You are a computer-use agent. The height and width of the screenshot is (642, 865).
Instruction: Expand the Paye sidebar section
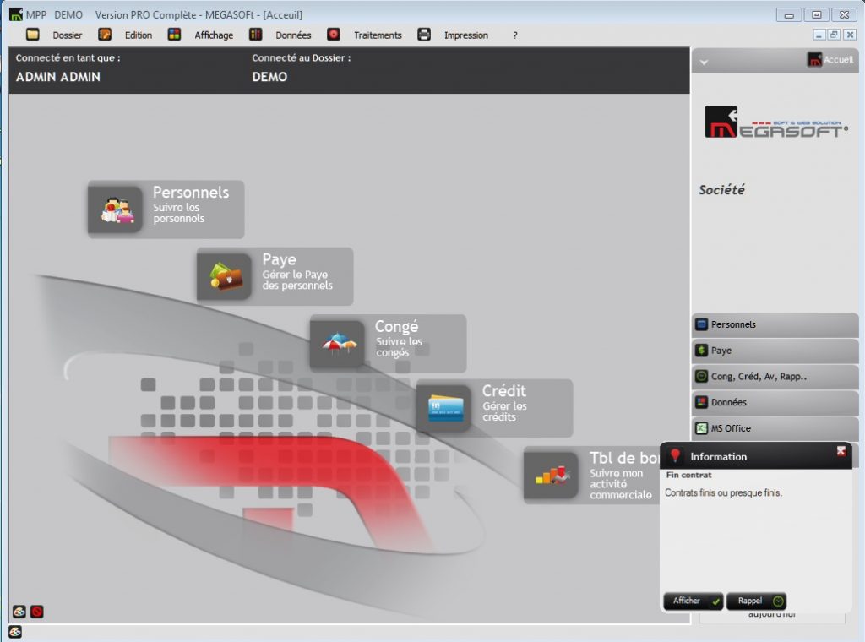pyautogui.click(x=775, y=351)
